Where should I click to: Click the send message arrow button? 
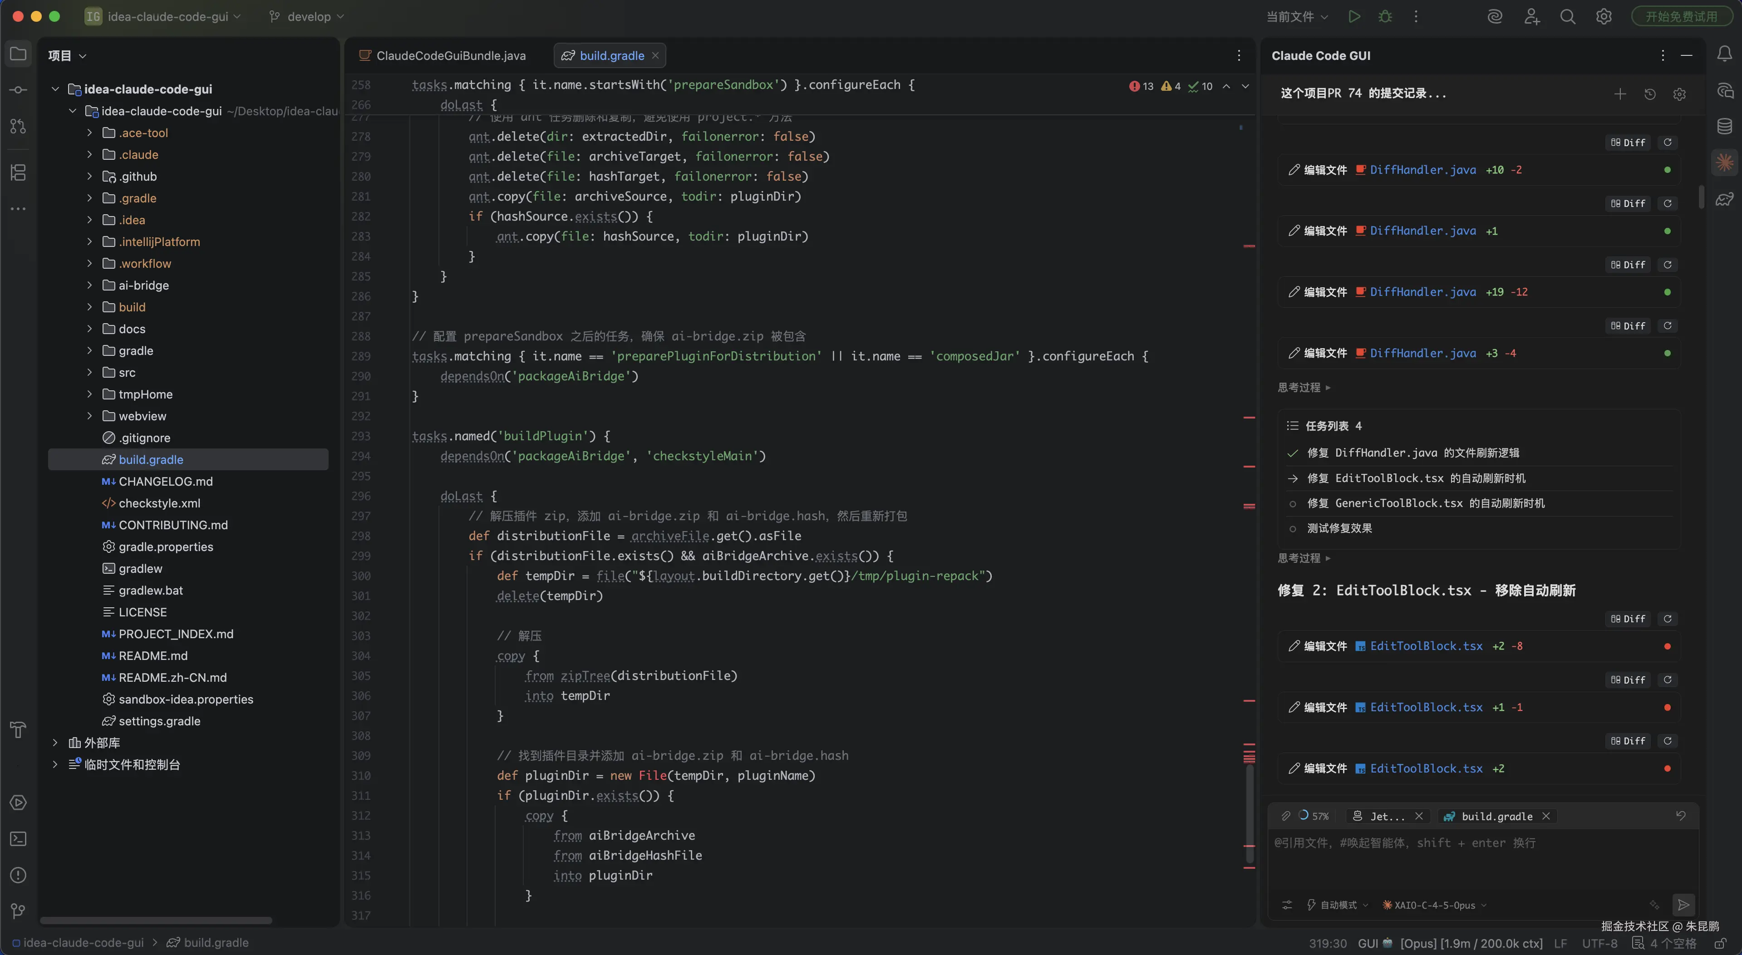click(x=1683, y=904)
